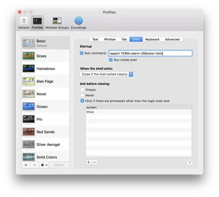Screen dimensions: 219x197
Task: Click the help question mark button
Action: (x=189, y=163)
